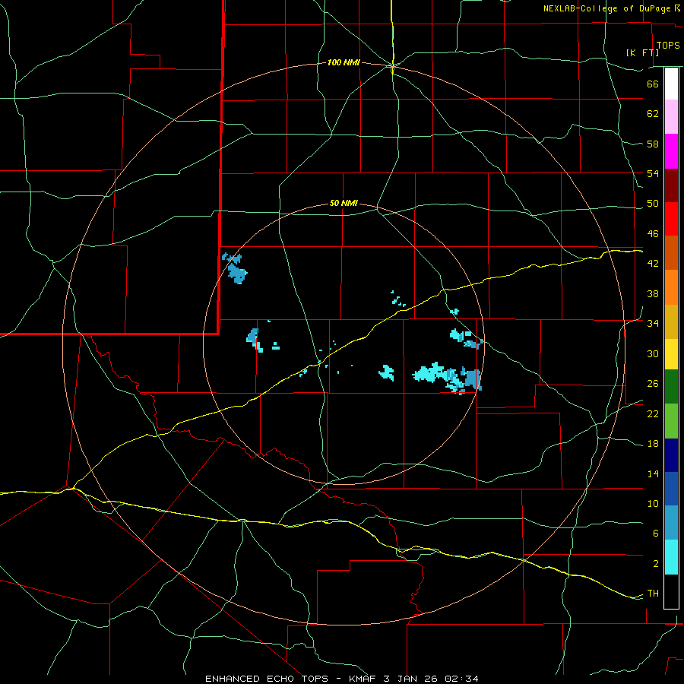
Task: Click the legend value 6
Action: (656, 534)
